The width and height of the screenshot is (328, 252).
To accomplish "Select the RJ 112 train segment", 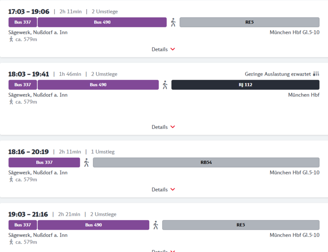I will point(245,85).
